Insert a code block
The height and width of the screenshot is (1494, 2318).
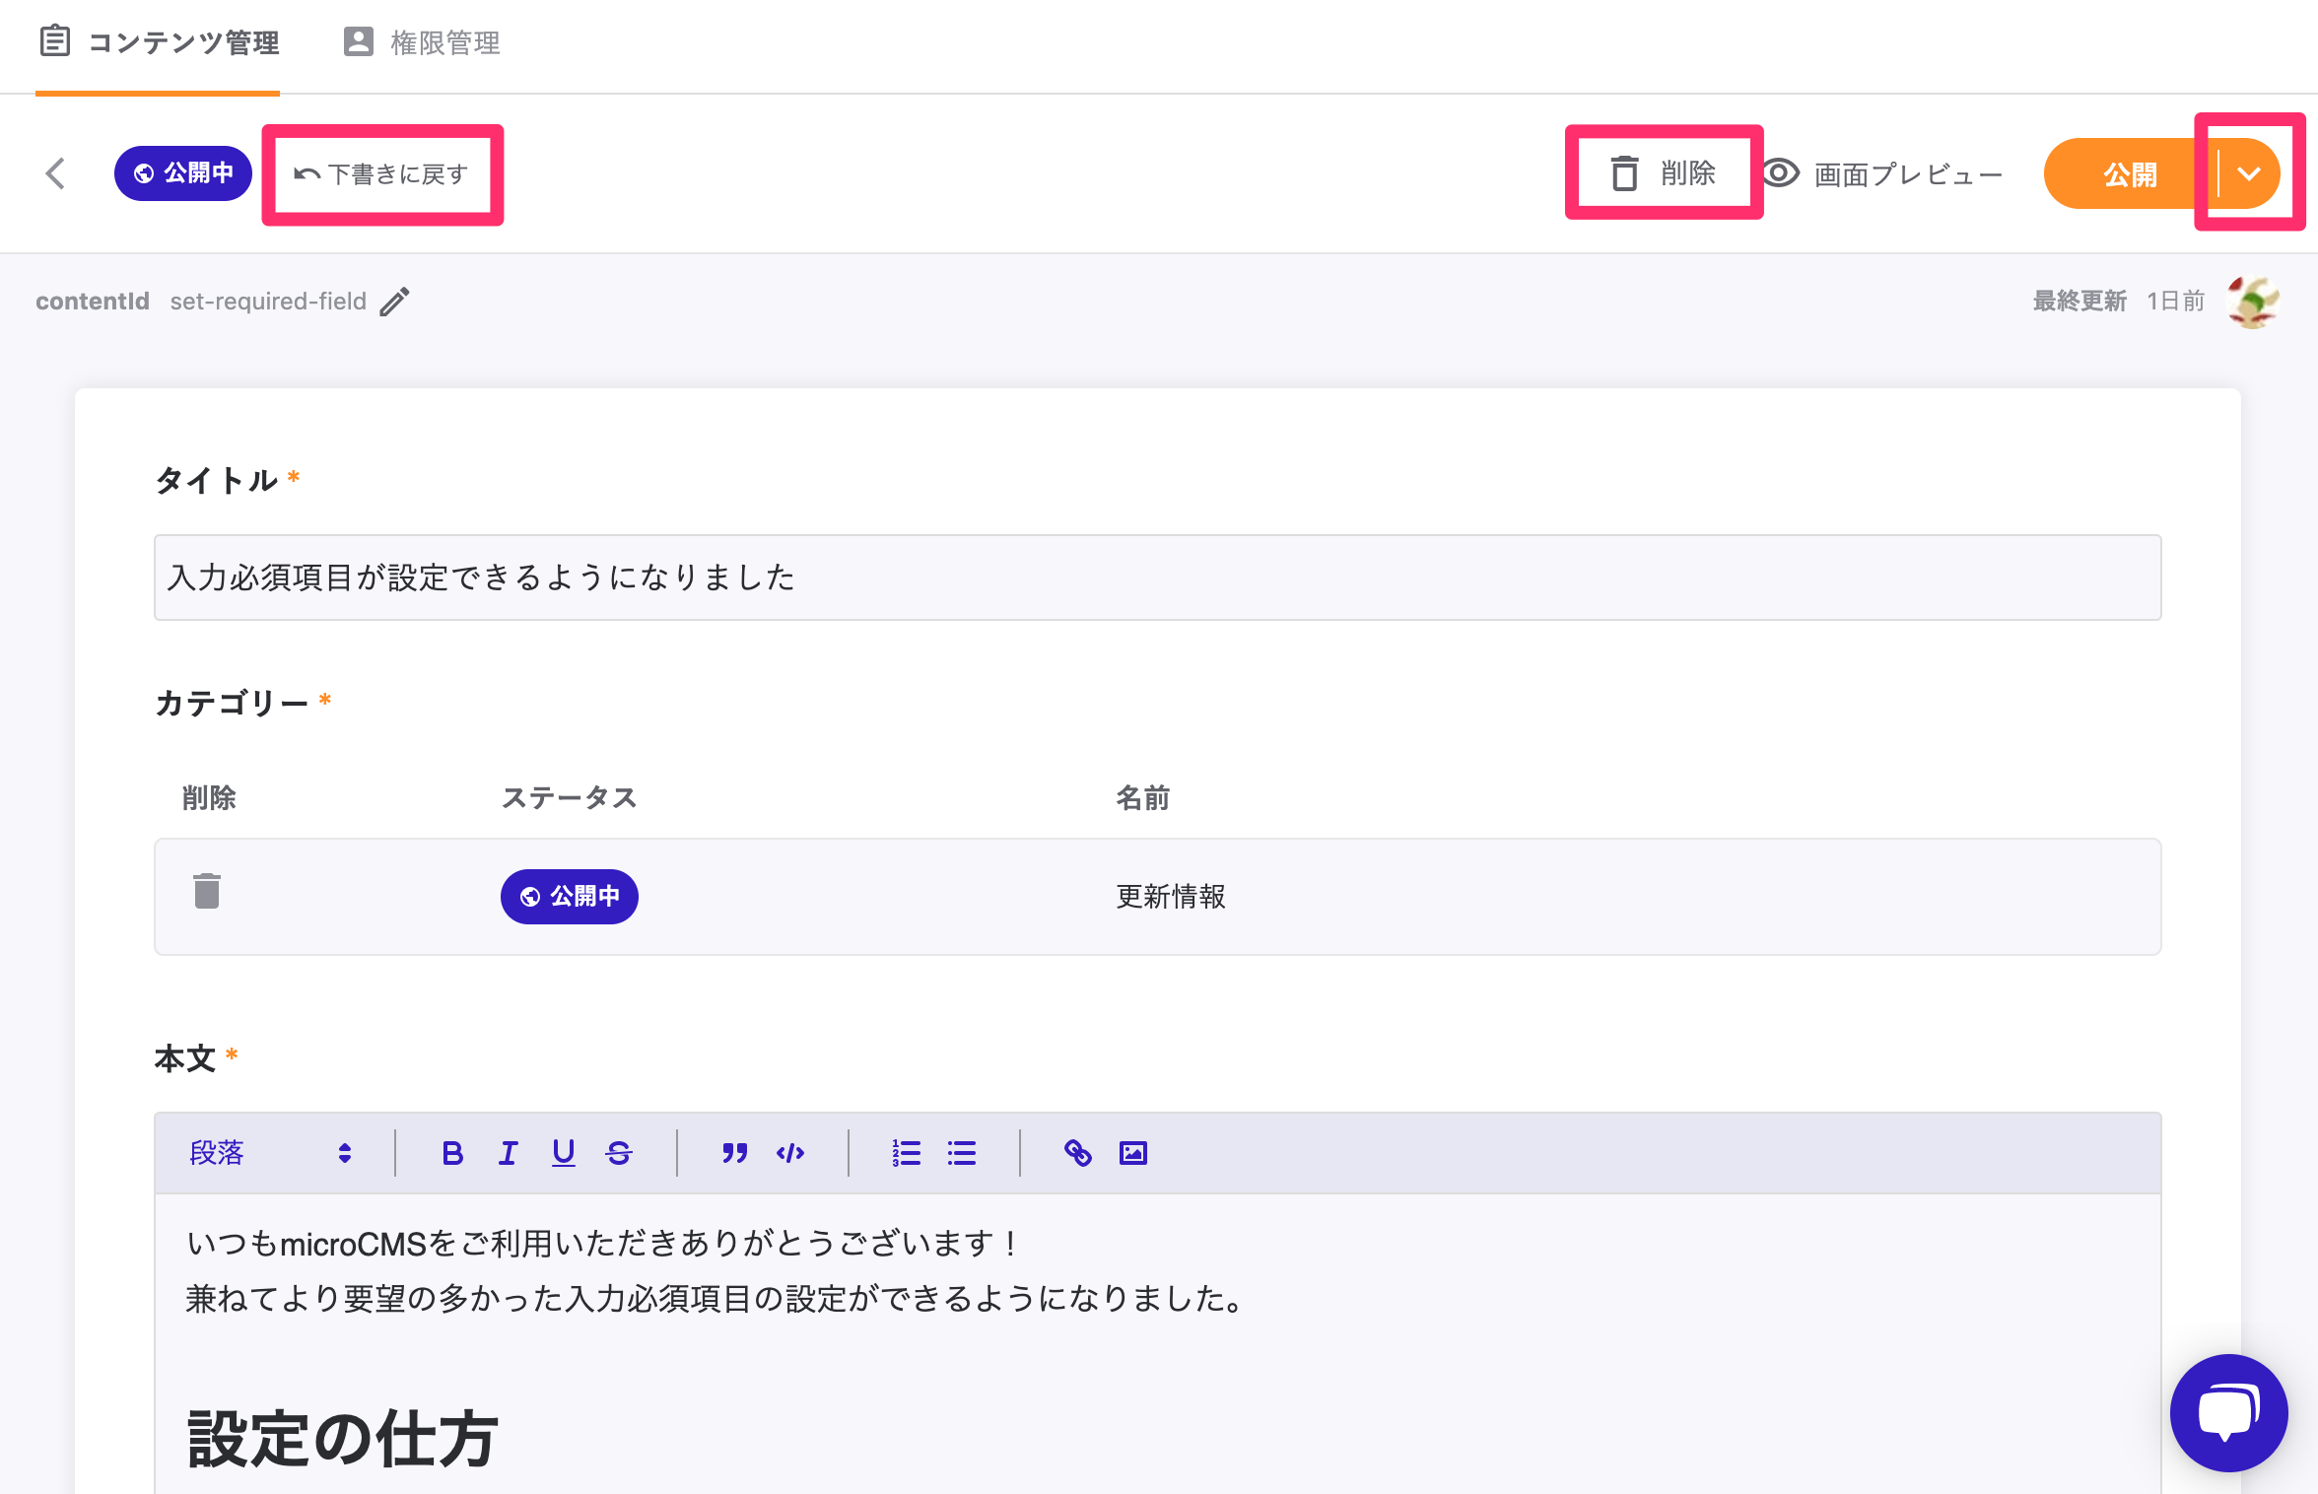[790, 1153]
